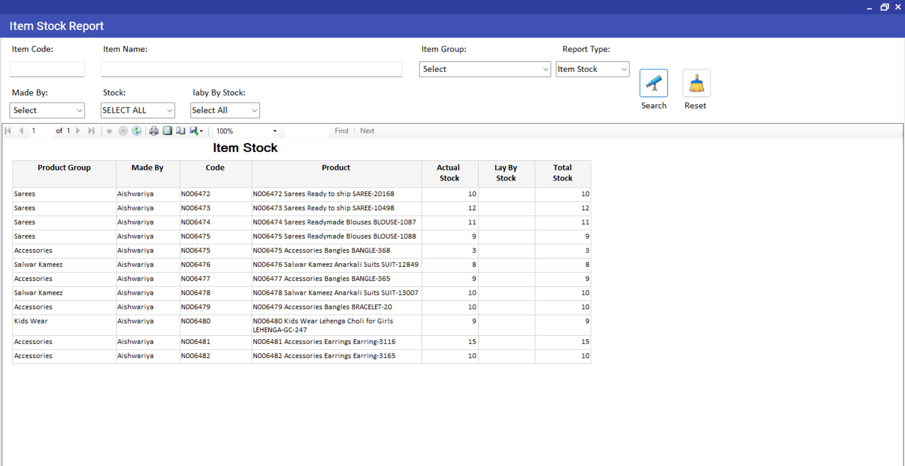The image size is (905, 466).
Task: Click the current page number box
Action: [42, 131]
